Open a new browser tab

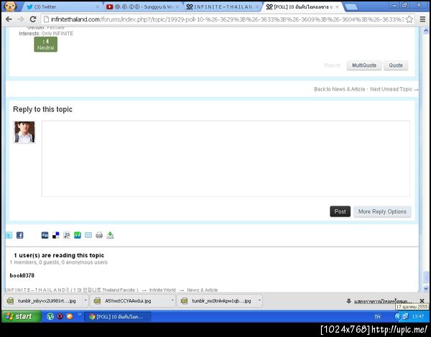(351, 7)
